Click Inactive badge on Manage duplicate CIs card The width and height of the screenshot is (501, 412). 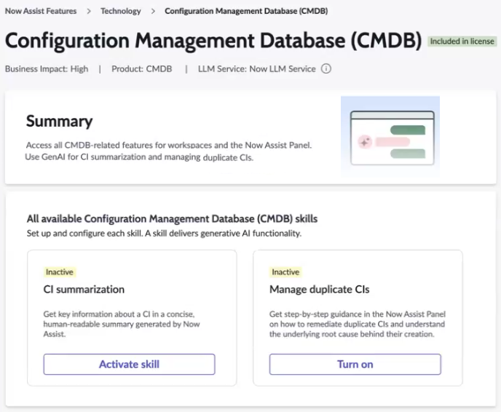(285, 272)
